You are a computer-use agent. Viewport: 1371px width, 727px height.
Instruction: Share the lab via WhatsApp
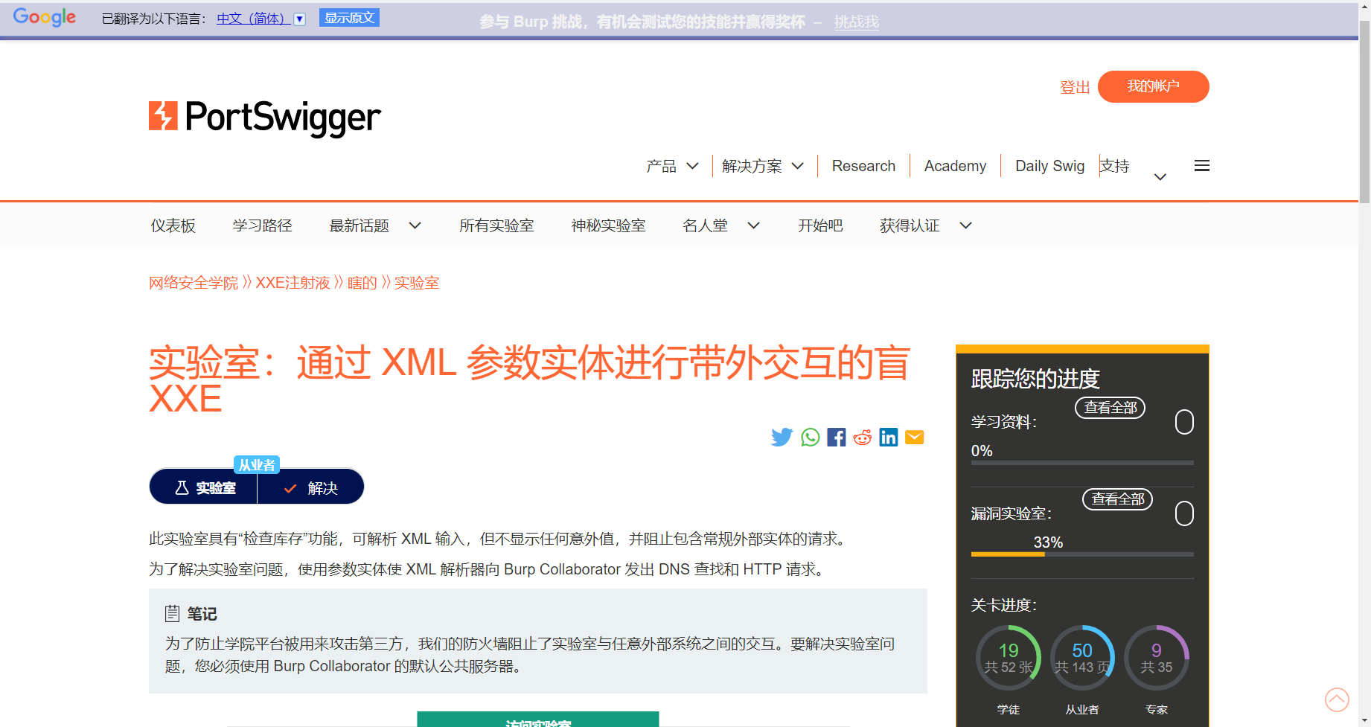pyautogui.click(x=811, y=438)
